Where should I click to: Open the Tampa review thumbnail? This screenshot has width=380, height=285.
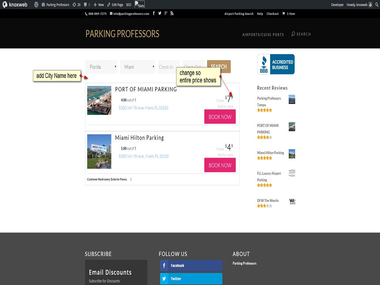pos(292,99)
